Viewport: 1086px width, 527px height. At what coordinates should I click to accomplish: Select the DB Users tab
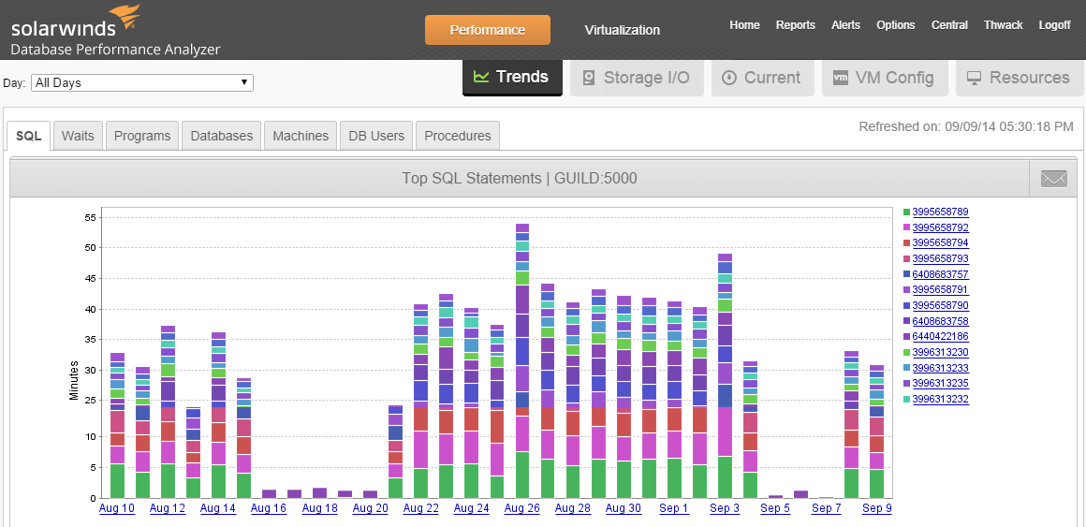(x=376, y=136)
